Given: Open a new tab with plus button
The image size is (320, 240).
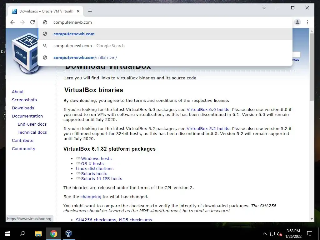Looking at the screenshot, I should coord(90,11).
